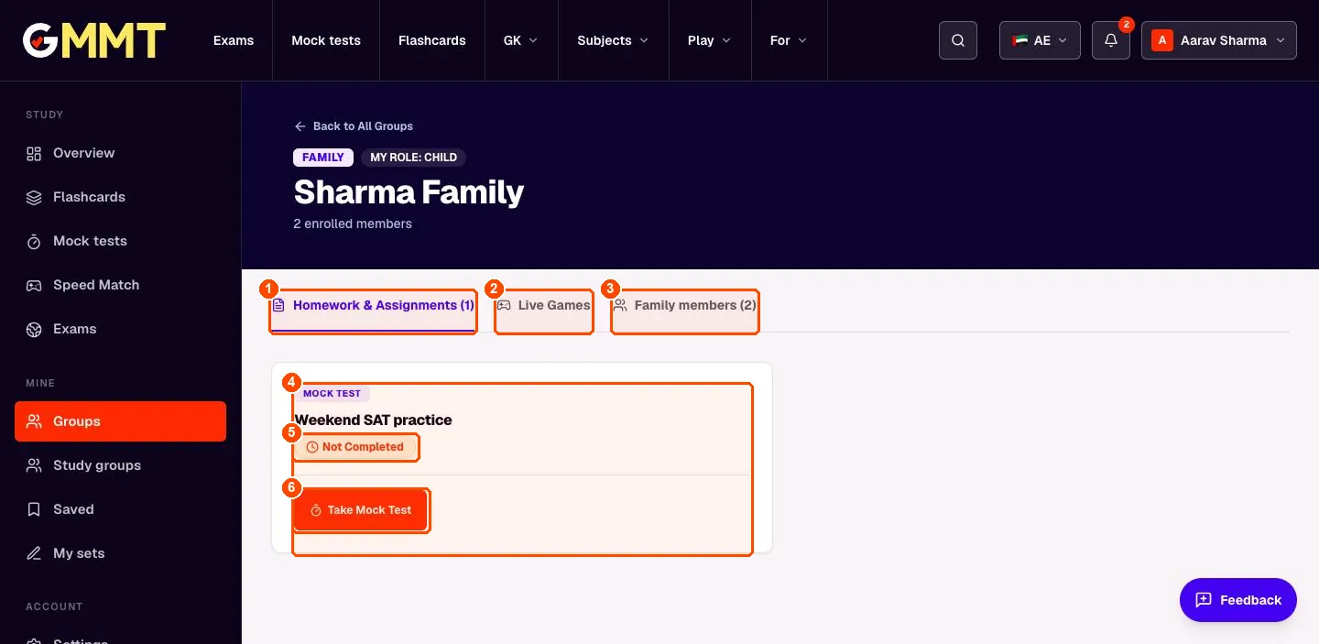This screenshot has height=644, width=1319.
Task: Click the Sharma Family heading
Action: (409, 192)
